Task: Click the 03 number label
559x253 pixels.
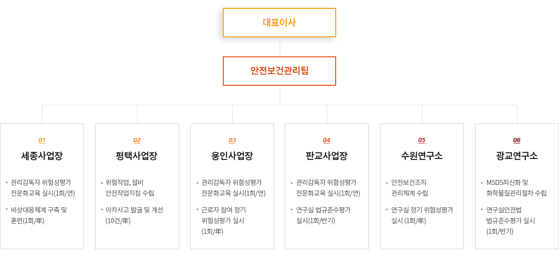Action: [x=232, y=140]
